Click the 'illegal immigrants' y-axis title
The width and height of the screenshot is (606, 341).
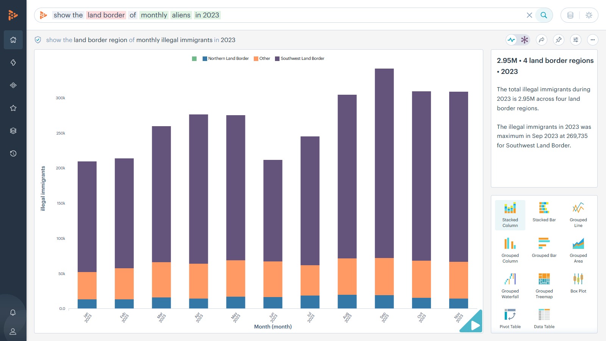pyautogui.click(x=43, y=189)
